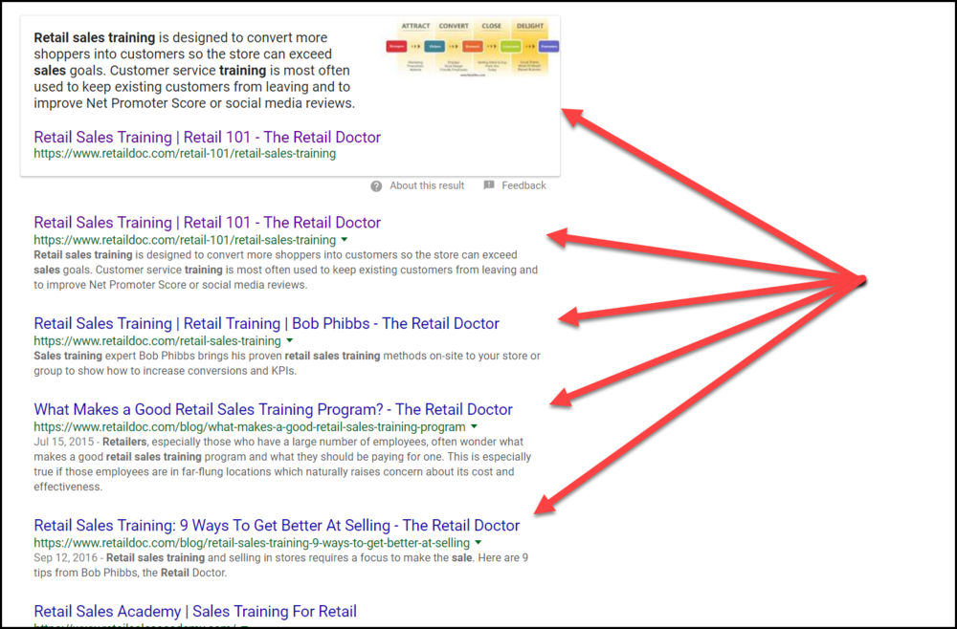The width and height of the screenshot is (957, 629).
Task: Click snippet starting 'Sales training expert Bob Phibbs'
Action: point(287,363)
